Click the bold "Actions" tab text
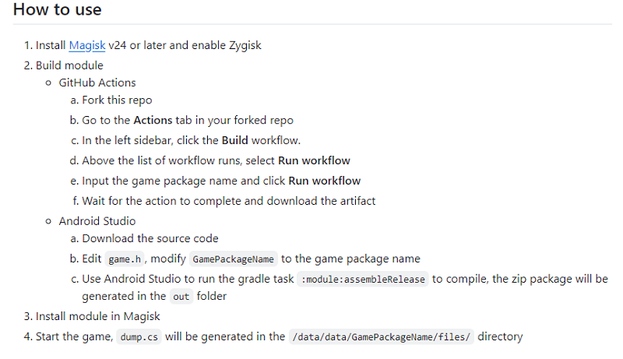 [153, 120]
